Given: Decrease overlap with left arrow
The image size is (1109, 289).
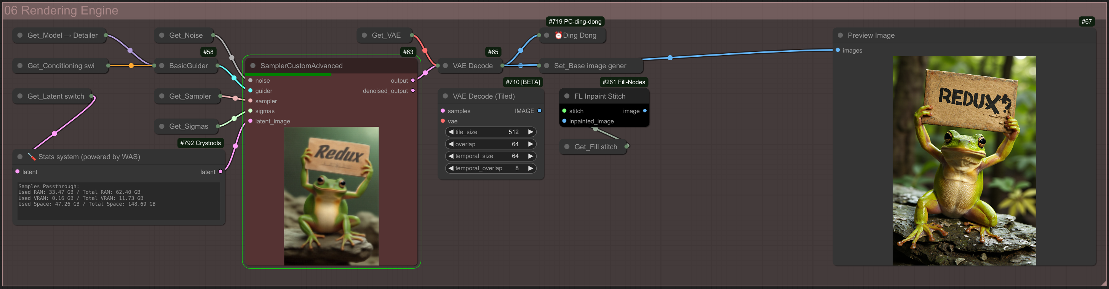Looking at the screenshot, I should (451, 144).
